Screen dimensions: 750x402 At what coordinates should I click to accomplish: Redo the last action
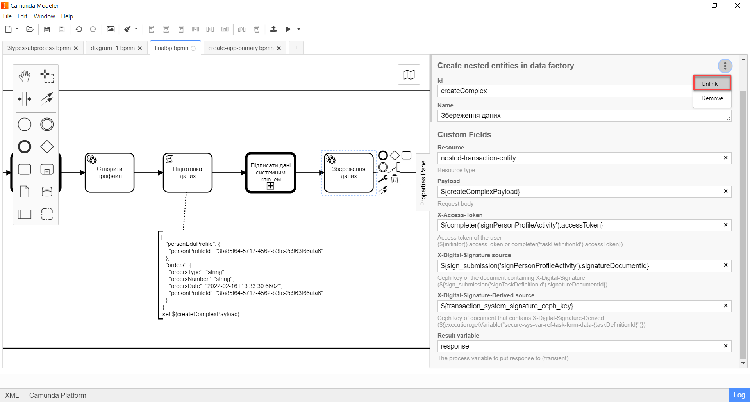coord(93,29)
